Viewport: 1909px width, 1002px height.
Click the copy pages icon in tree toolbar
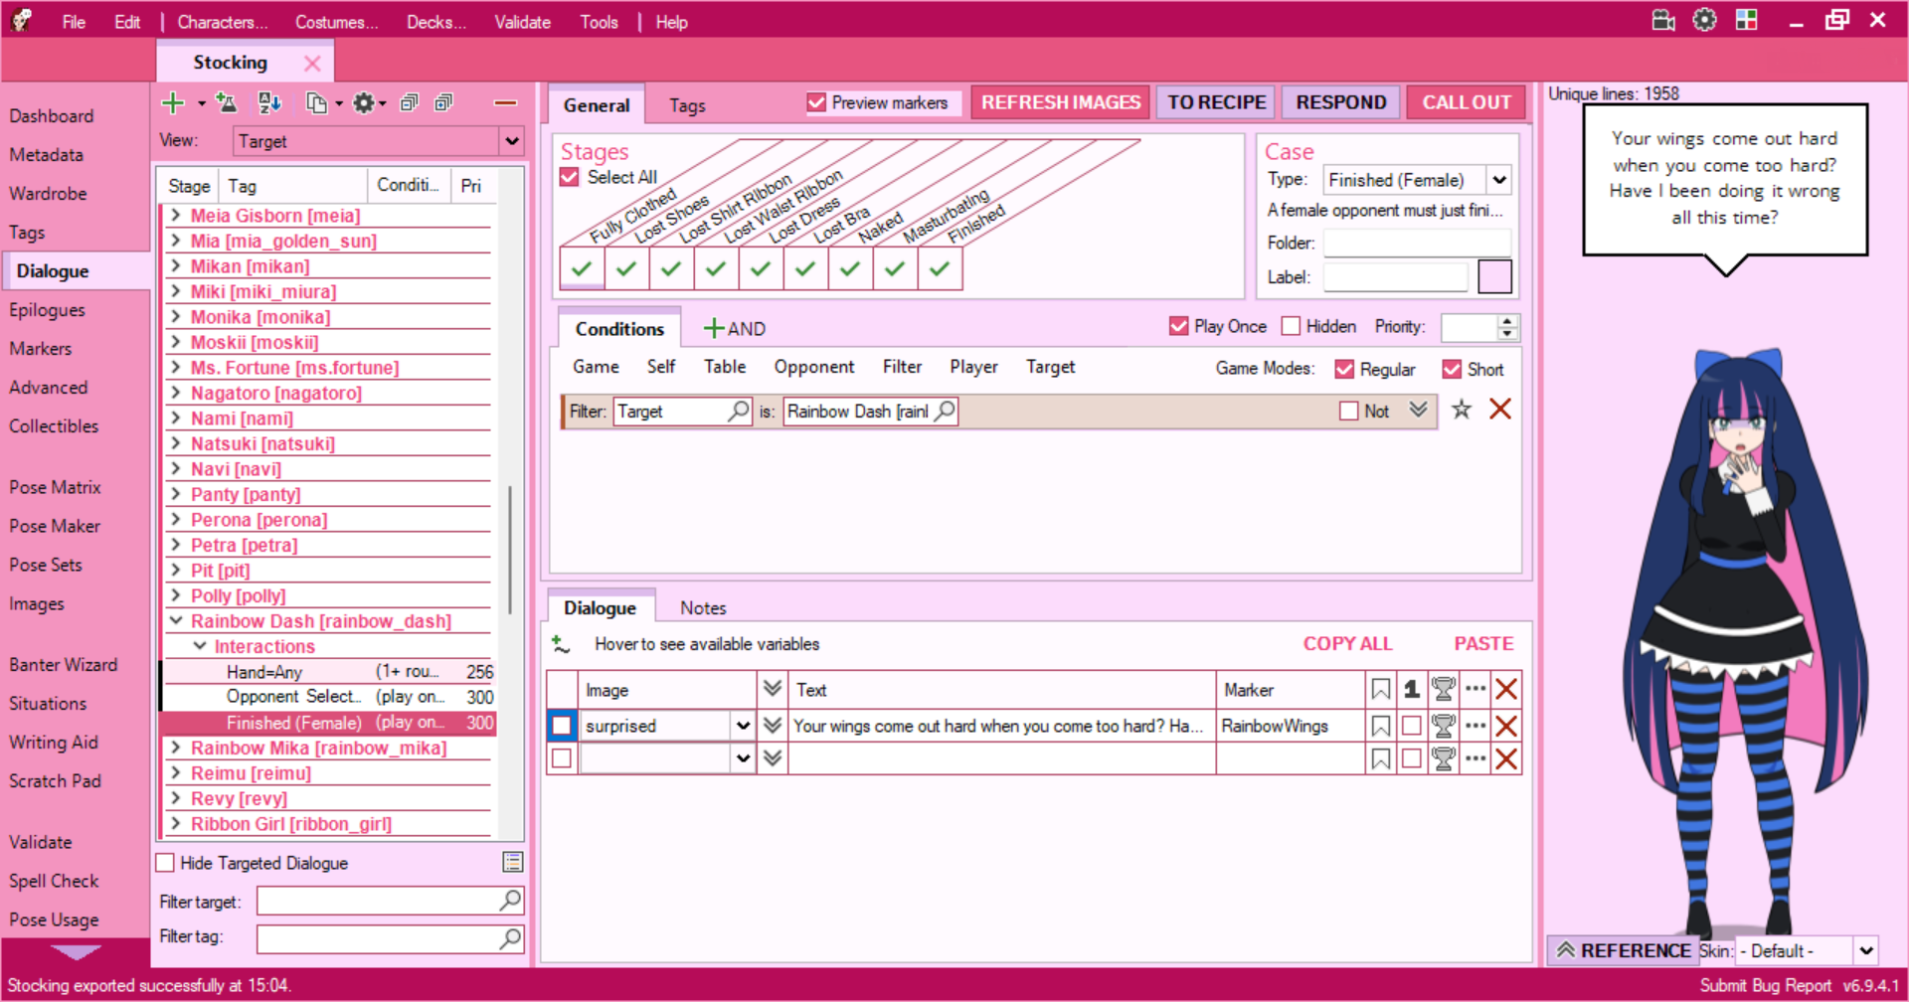(x=317, y=103)
